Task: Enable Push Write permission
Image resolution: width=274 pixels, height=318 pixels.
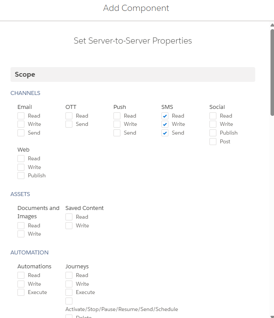Action: pyautogui.click(x=117, y=124)
